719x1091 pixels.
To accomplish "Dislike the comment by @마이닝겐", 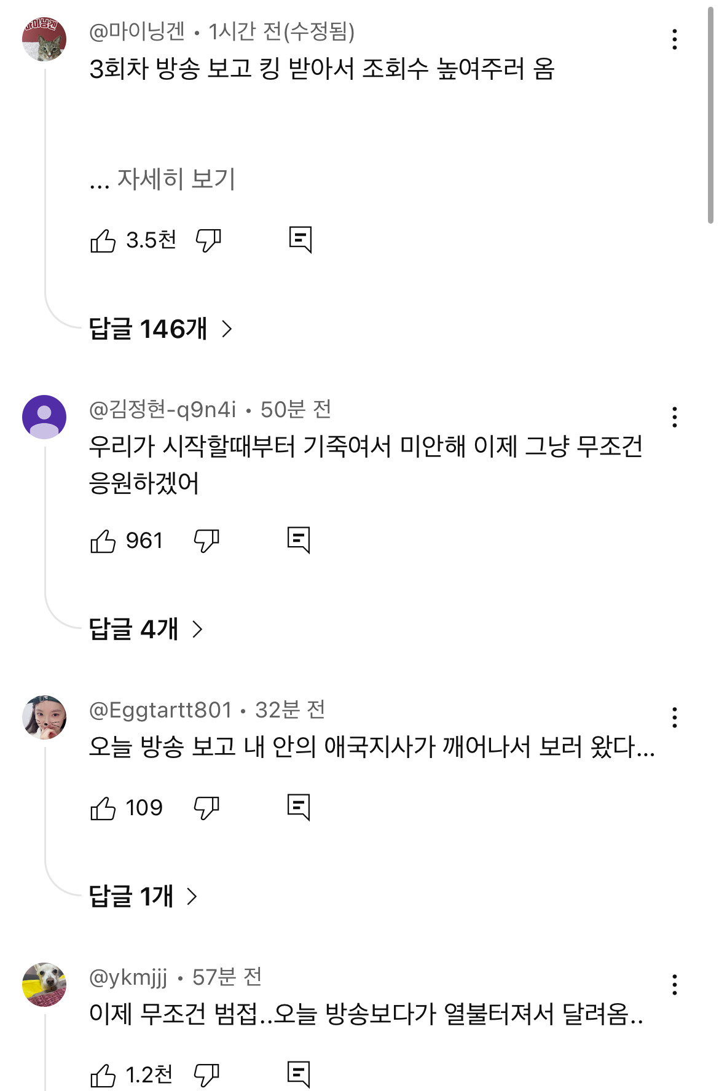I will pyautogui.click(x=208, y=240).
